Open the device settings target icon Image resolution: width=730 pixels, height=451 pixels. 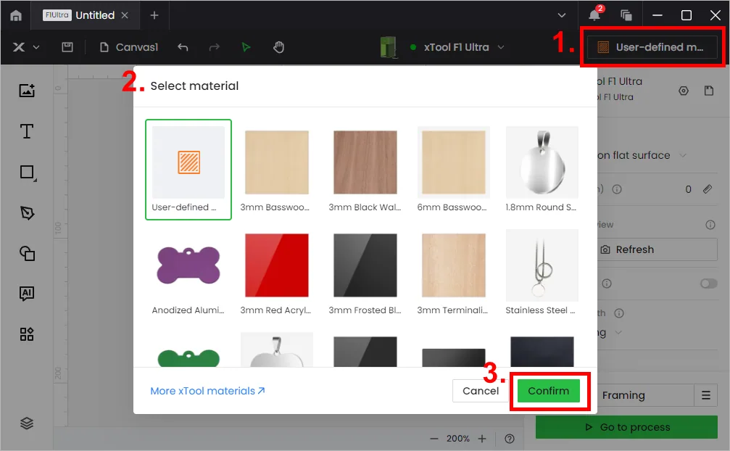[684, 91]
